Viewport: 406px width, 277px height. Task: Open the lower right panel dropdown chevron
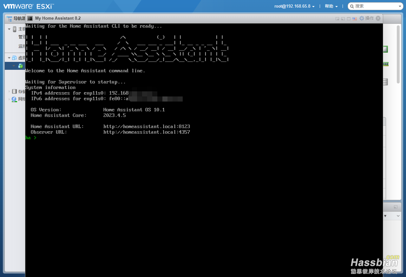pyautogui.click(x=399, y=216)
